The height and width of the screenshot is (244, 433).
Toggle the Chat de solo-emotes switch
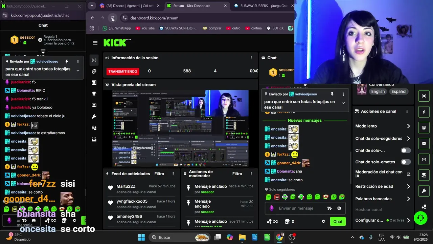pyautogui.click(x=406, y=162)
